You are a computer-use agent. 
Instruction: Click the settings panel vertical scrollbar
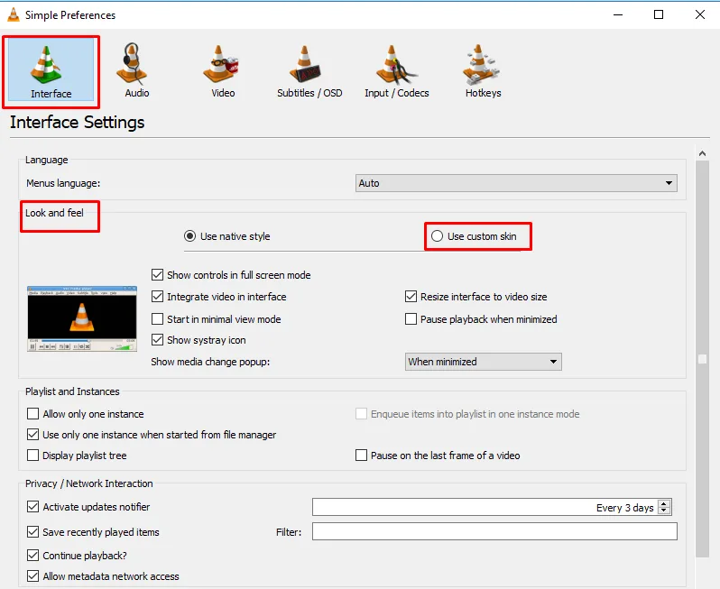point(702,358)
